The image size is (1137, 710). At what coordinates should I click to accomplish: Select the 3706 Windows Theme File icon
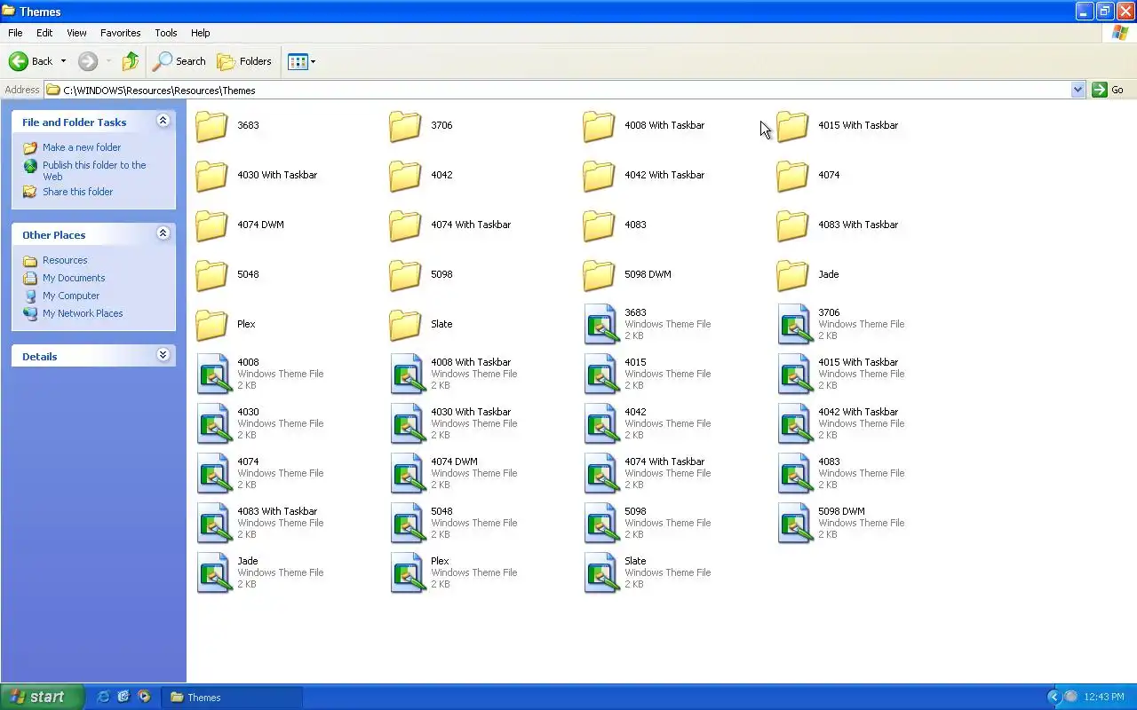coord(794,324)
